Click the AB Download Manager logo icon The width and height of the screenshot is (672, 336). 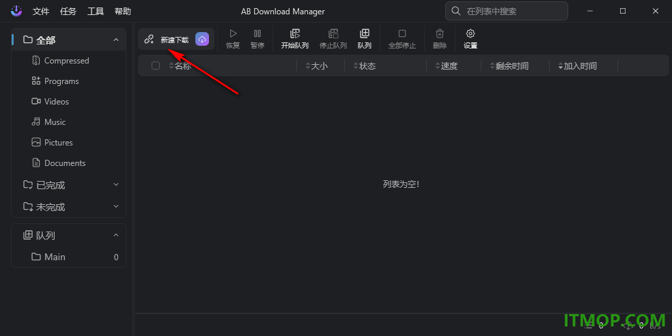tap(16, 11)
